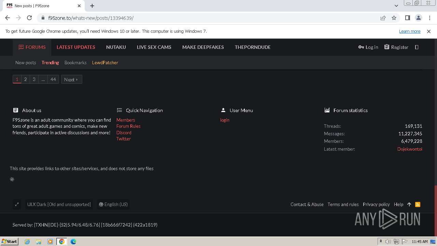Image resolution: width=437 pixels, height=246 pixels.
Task: Focus the address bar URL field
Action: point(212,18)
